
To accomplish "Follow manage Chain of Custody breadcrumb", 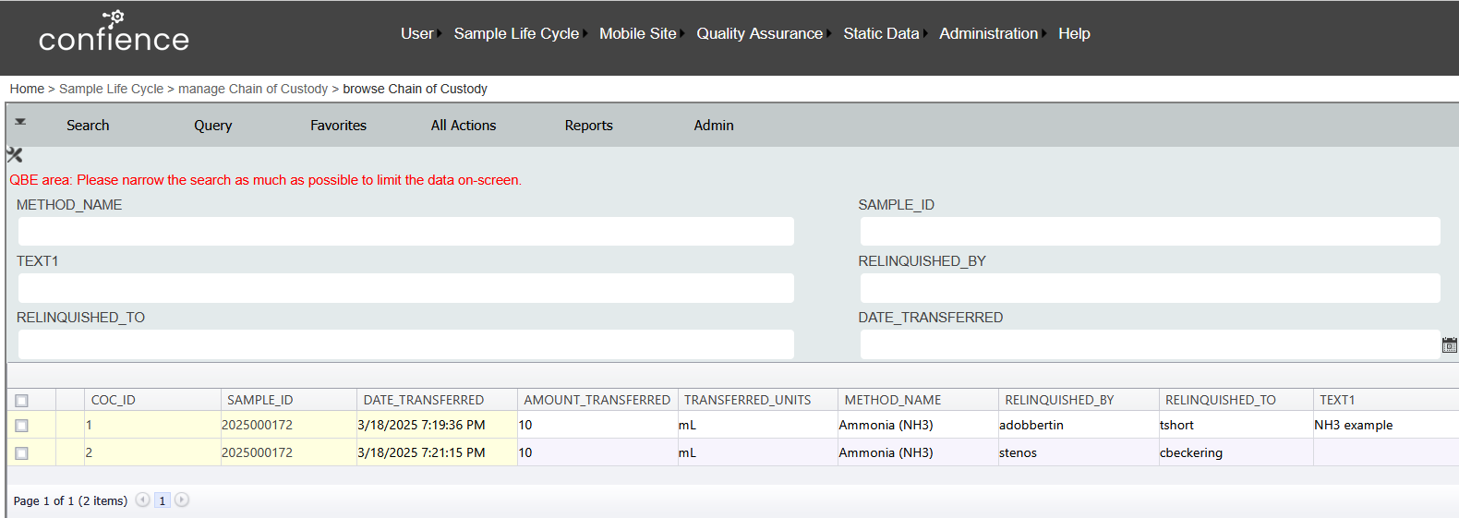I will pyautogui.click(x=253, y=89).
